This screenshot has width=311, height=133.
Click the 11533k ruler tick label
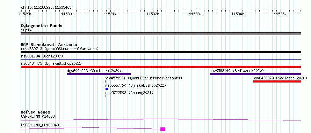pos(195,14)
